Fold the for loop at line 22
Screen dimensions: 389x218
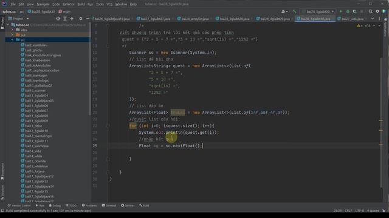[x=108, y=125]
